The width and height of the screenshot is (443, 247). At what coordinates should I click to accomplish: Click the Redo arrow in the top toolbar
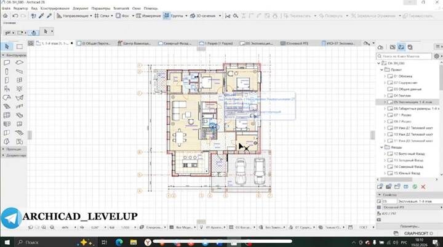[23, 16]
